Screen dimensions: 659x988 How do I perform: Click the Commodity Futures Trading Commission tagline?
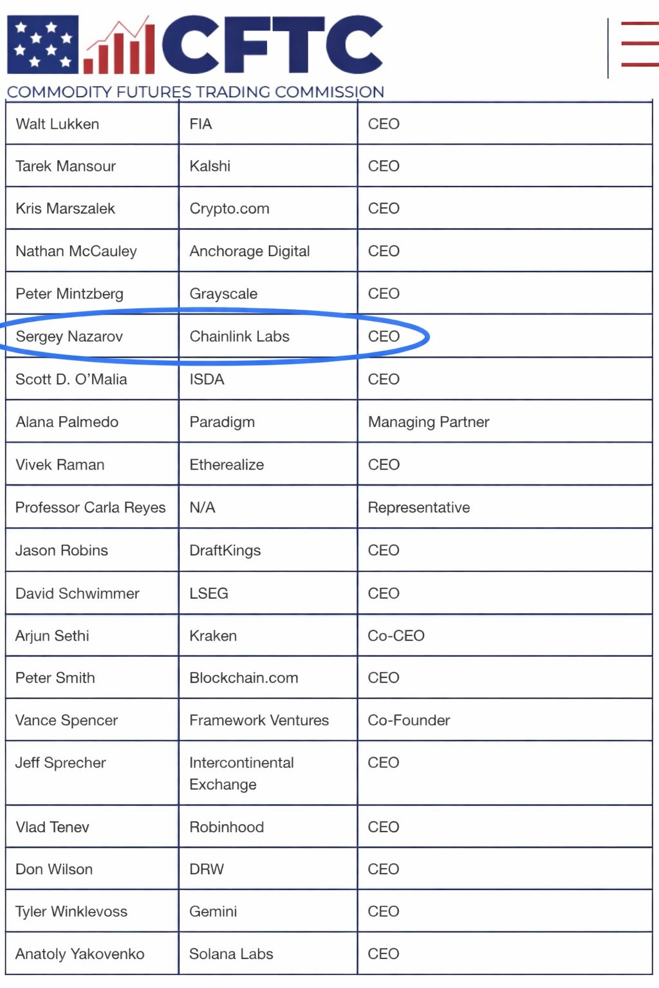pos(195,92)
